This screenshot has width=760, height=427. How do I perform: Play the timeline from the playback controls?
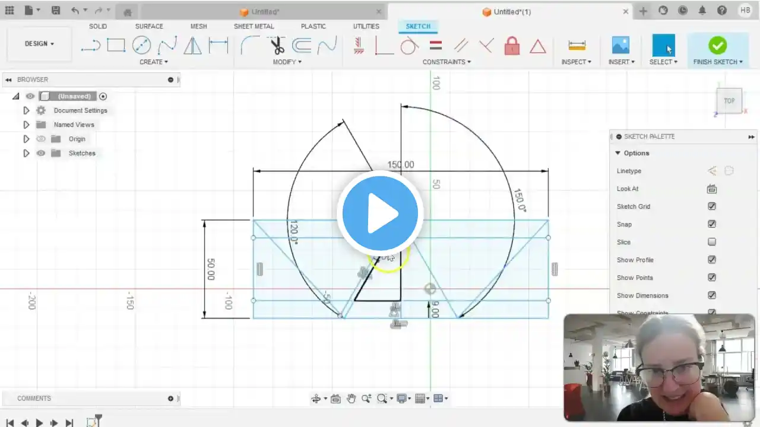point(39,423)
